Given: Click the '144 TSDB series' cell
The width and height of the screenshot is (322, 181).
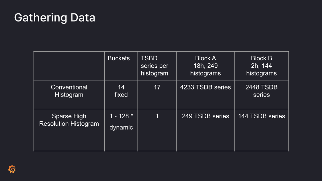Looking at the screenshot, I should pyautogui.click(x=261, y=116).
